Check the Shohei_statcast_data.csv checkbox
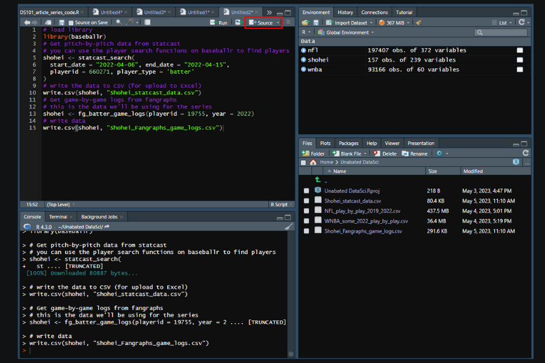 [x=306, y=201]
